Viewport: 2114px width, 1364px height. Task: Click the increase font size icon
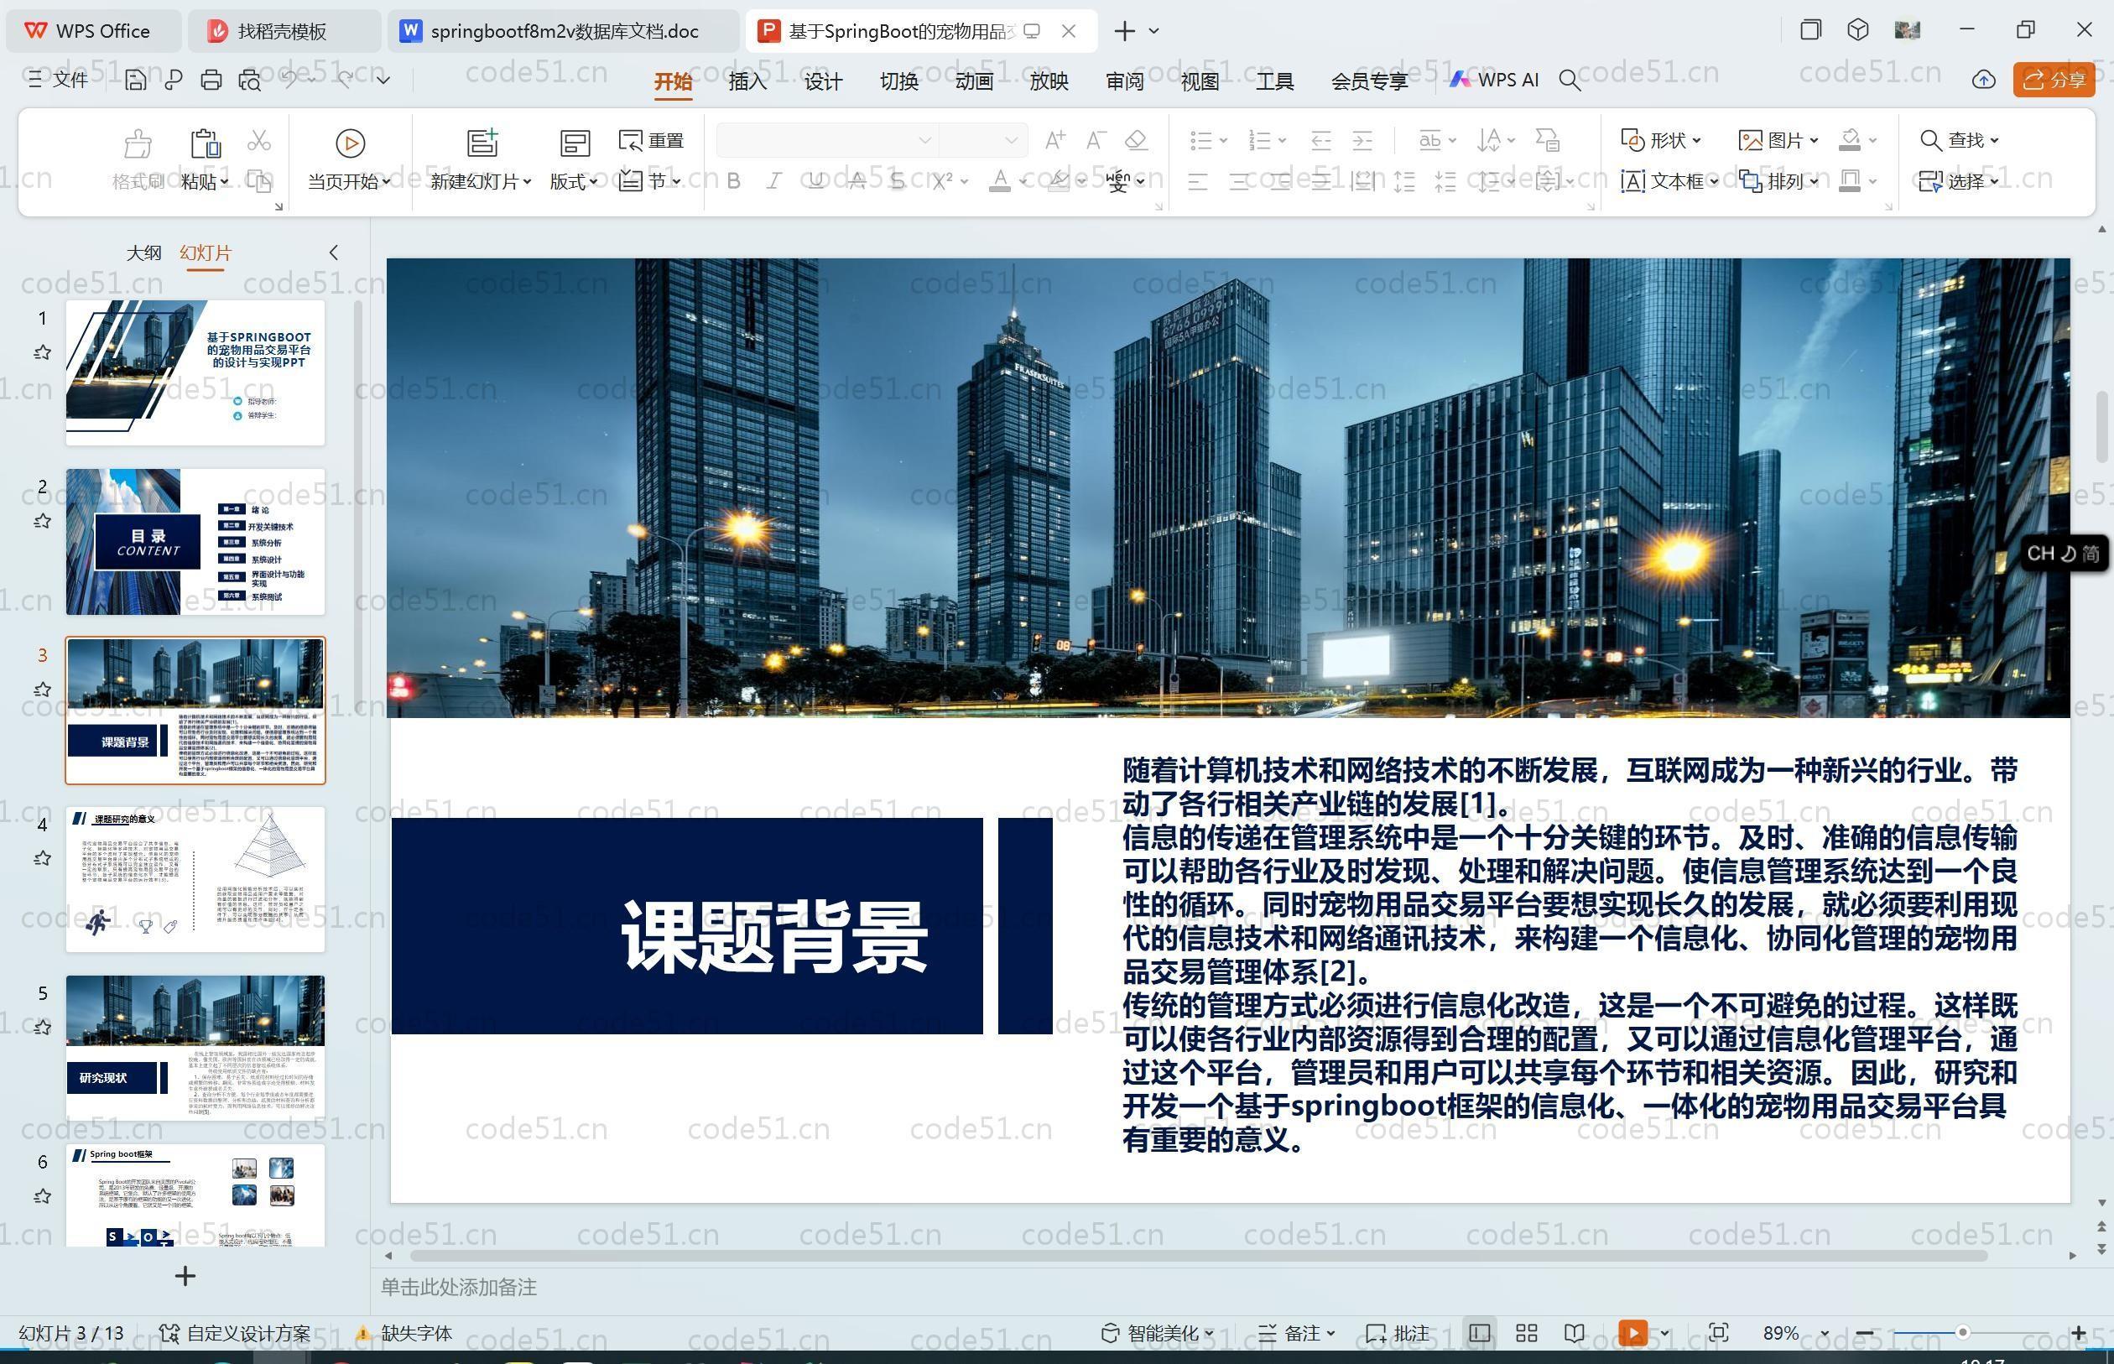[x=1054, y=140]
